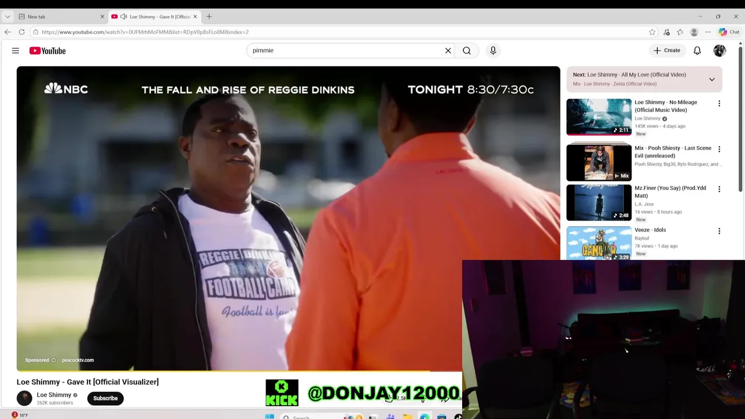This screenshot has height=419, width=745.
Task: Open more options for Pooh Shiesty mix
Action: (x=719, y=149)
